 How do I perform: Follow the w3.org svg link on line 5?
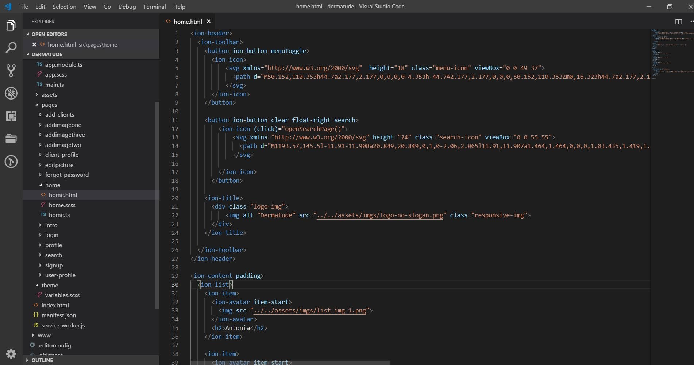click(313, 68)
